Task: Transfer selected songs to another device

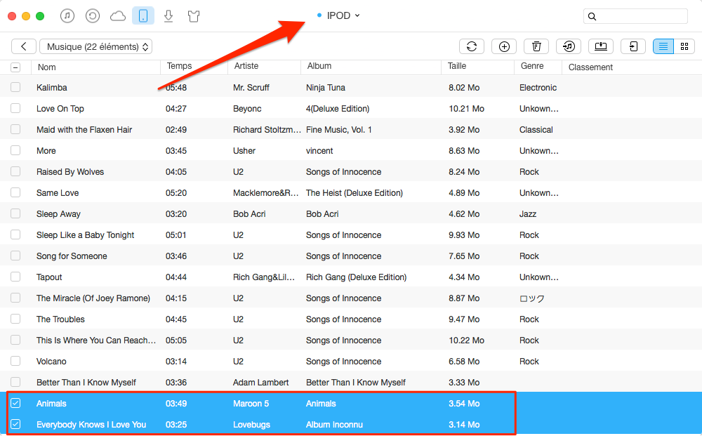Action: point(633,46)
